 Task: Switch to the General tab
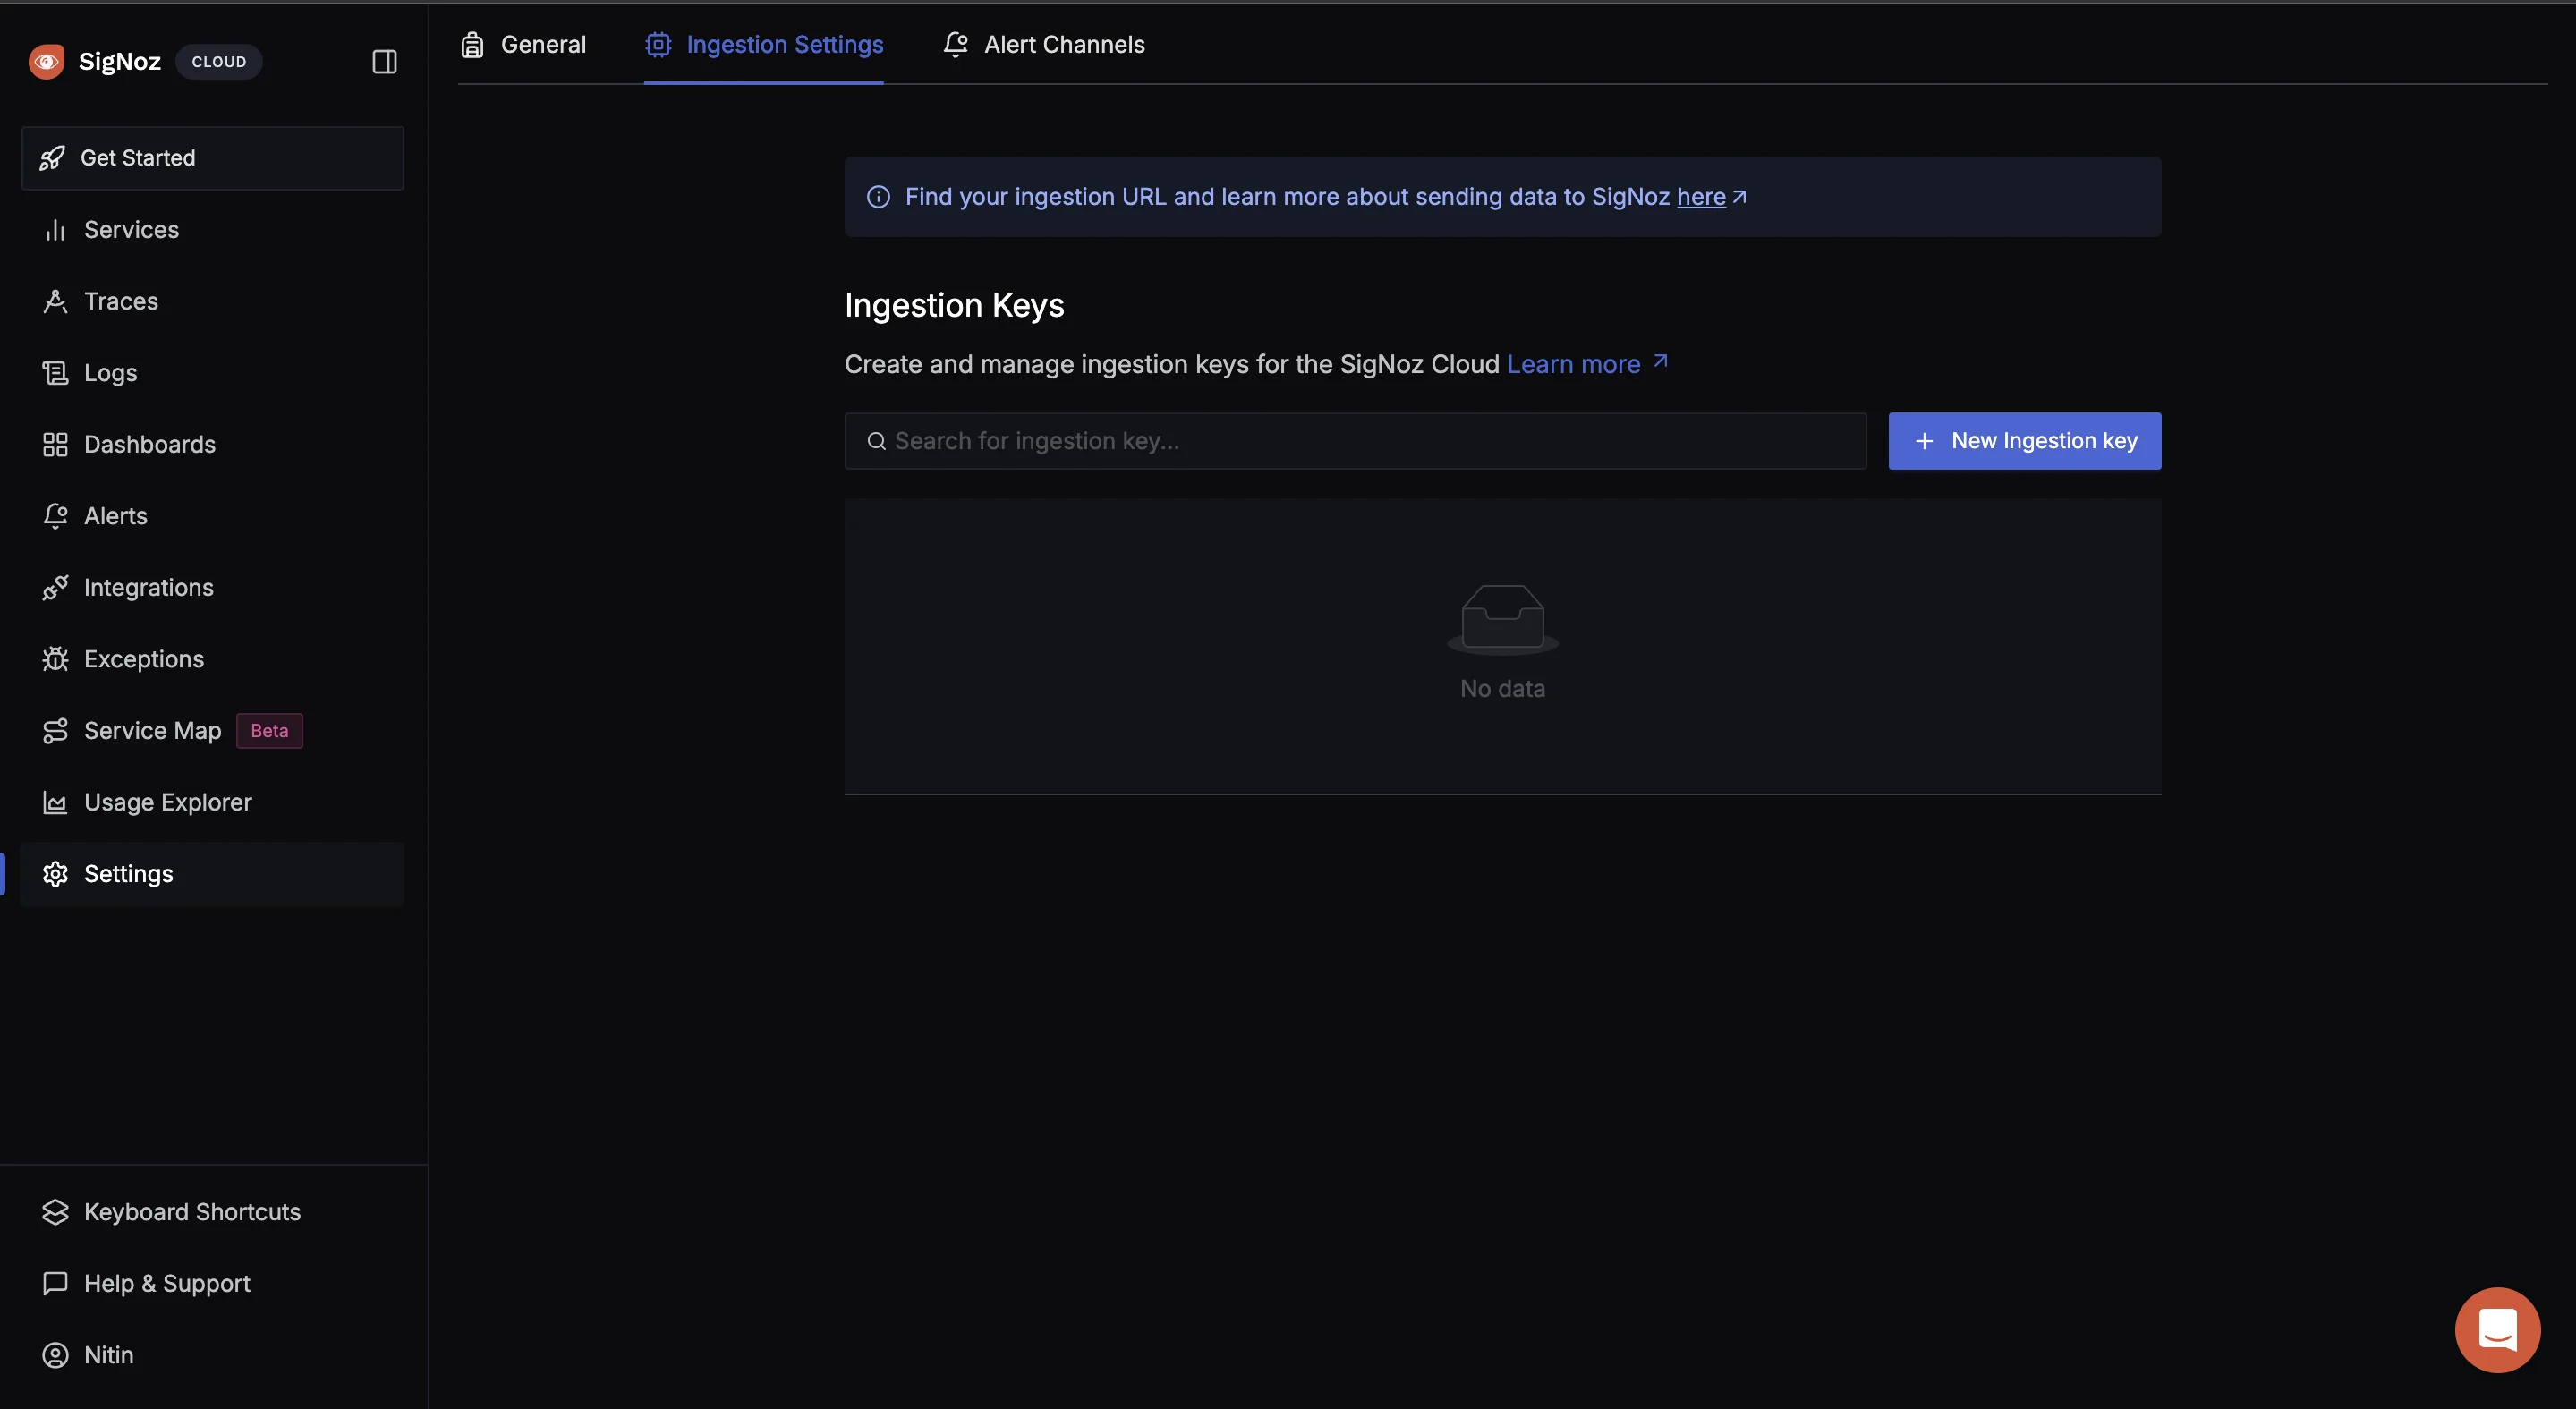[523, 45]
